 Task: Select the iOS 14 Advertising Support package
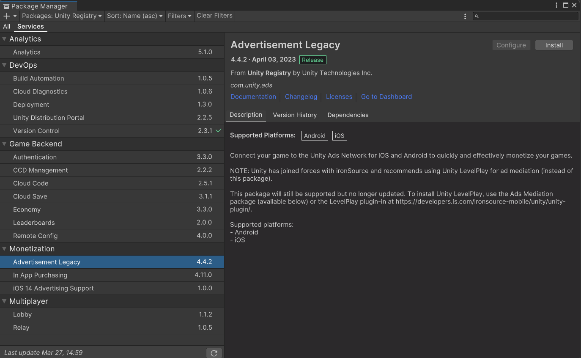112,288
